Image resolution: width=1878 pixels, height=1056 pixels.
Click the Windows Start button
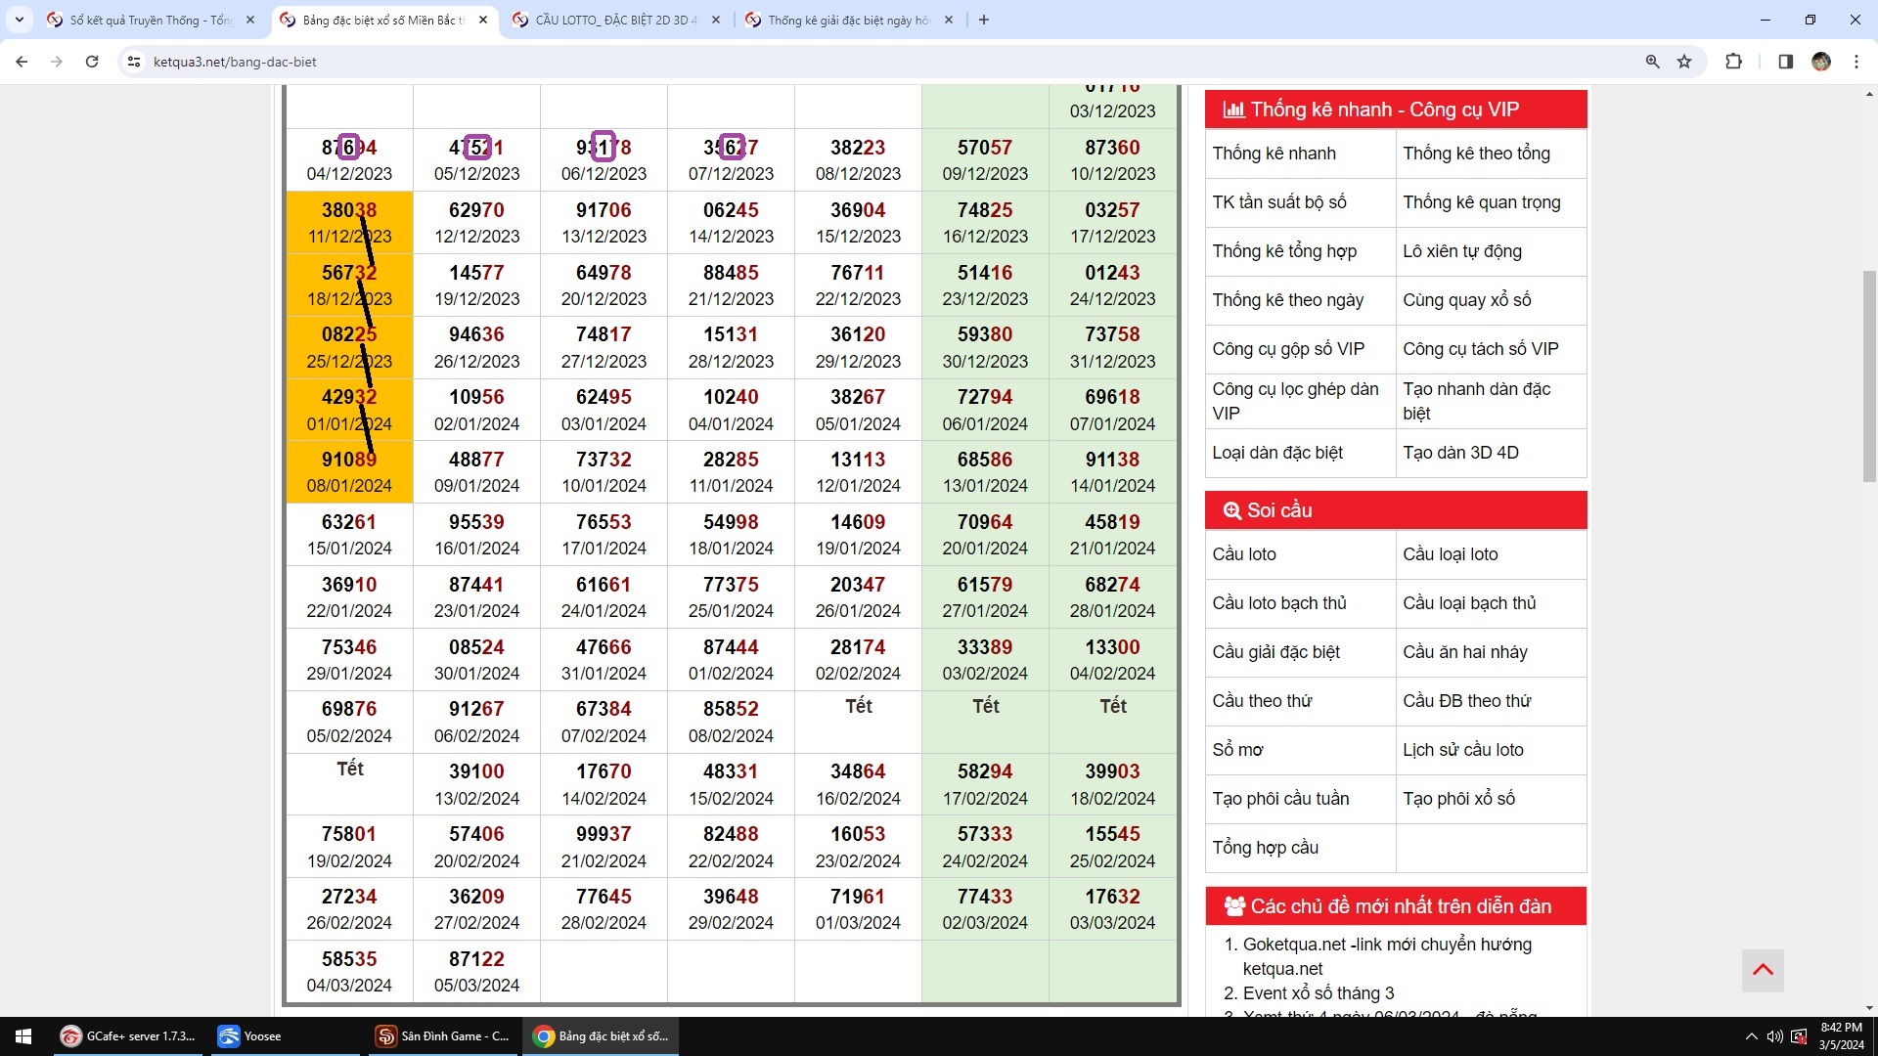pos(23,1036)
